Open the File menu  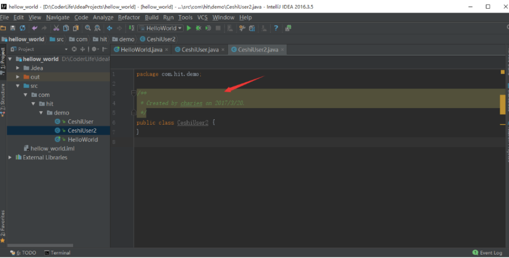point(4,17)
